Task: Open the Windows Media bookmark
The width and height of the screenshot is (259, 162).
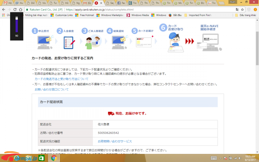Action: pyautogui.click(x=138, y=15)
